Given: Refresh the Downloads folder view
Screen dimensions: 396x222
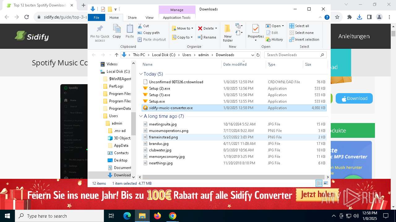Looking at the screenshot, I should click(258, 55).
